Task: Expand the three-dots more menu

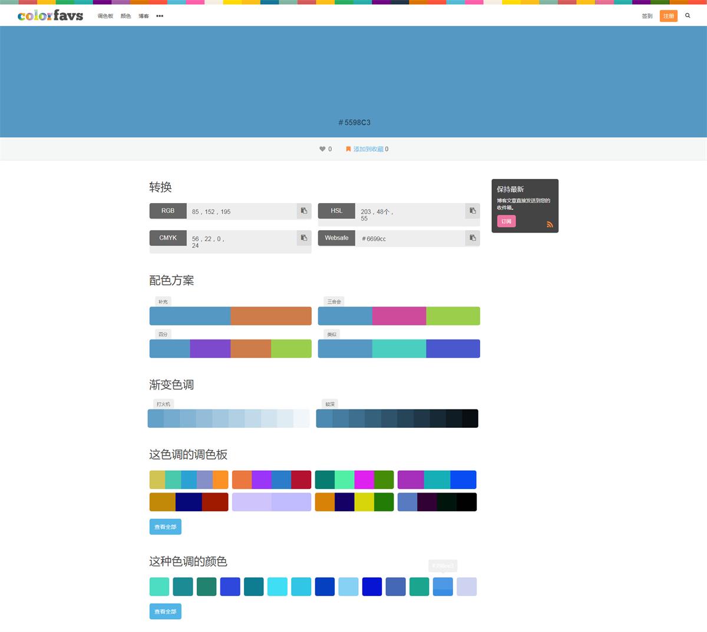Action: click(x=160, y=16)
